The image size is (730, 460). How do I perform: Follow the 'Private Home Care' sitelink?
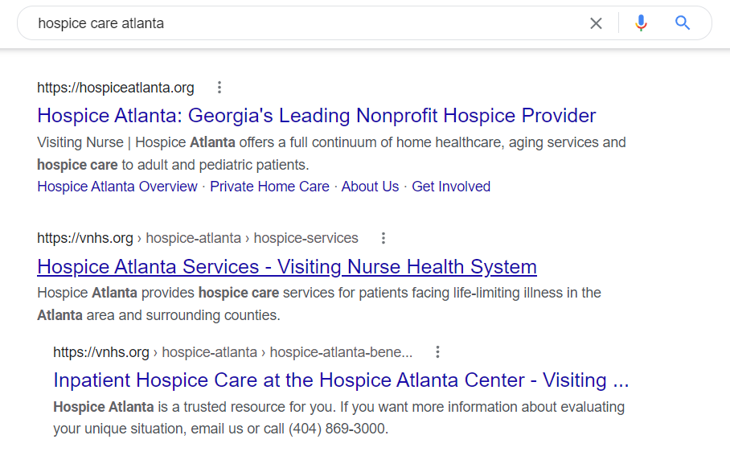[269, 187]
